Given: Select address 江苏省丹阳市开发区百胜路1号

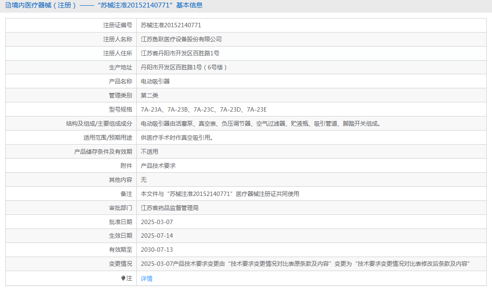Looking at the screenshot, I should (180, 53).
